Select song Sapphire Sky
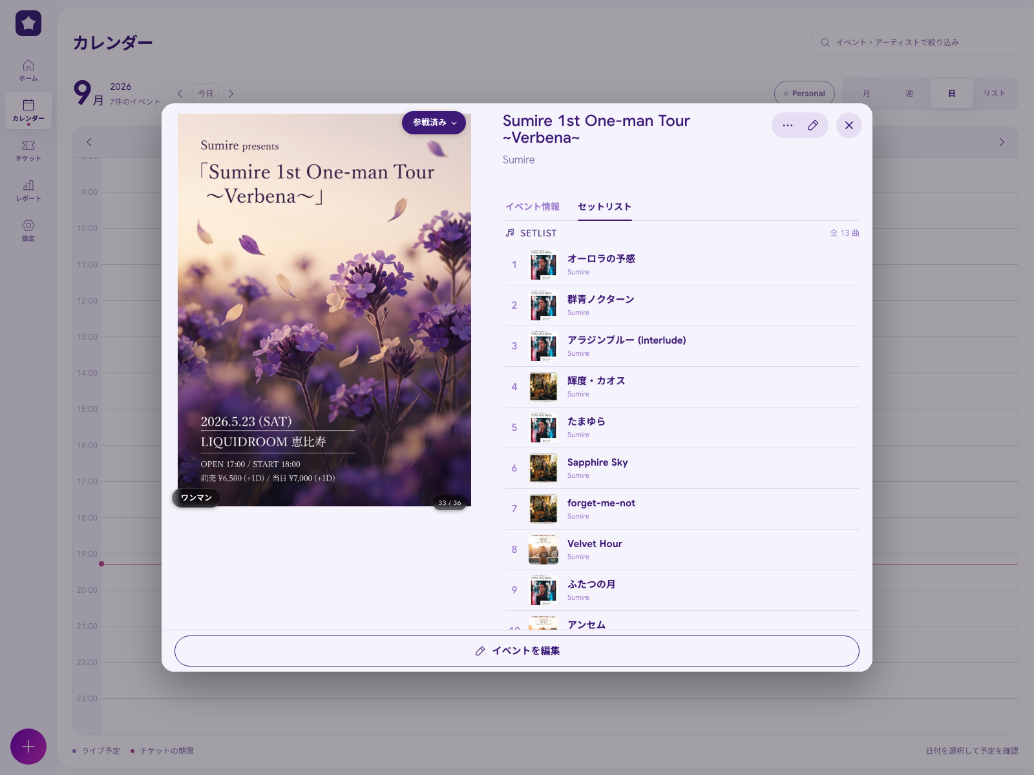This screenshot has height=775, width=1034. coord(682,468)
